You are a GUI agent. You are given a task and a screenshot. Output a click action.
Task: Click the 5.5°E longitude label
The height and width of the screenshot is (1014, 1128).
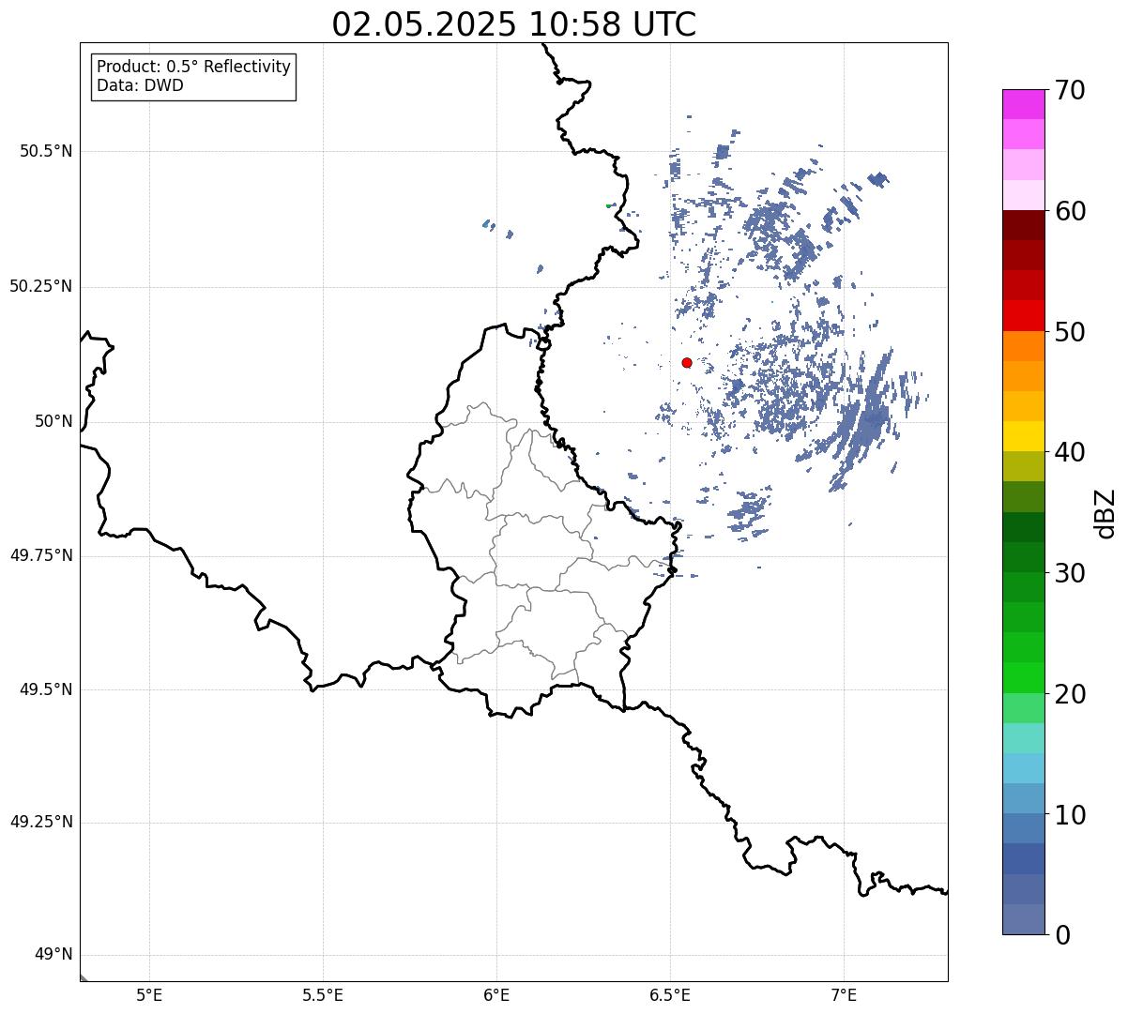[323, 995]
